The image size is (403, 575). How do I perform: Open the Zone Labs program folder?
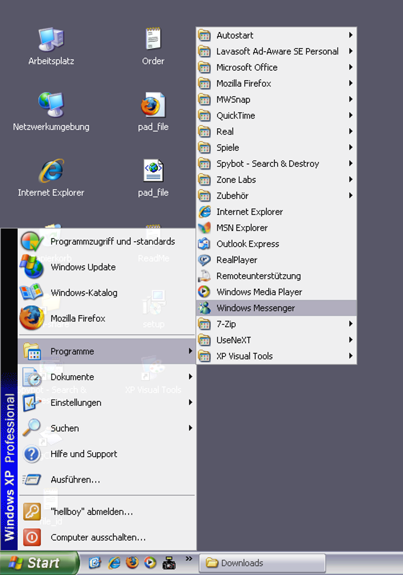(276, 180)
